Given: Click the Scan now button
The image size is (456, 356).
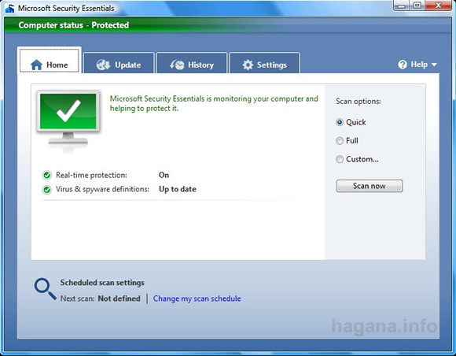Looking at the screenshot, I should [370, 186].
